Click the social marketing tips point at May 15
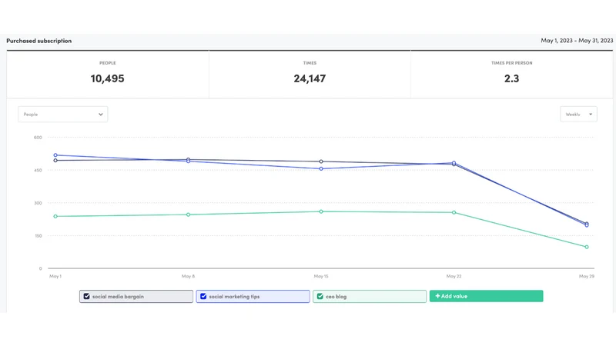 tap(321, 168)
